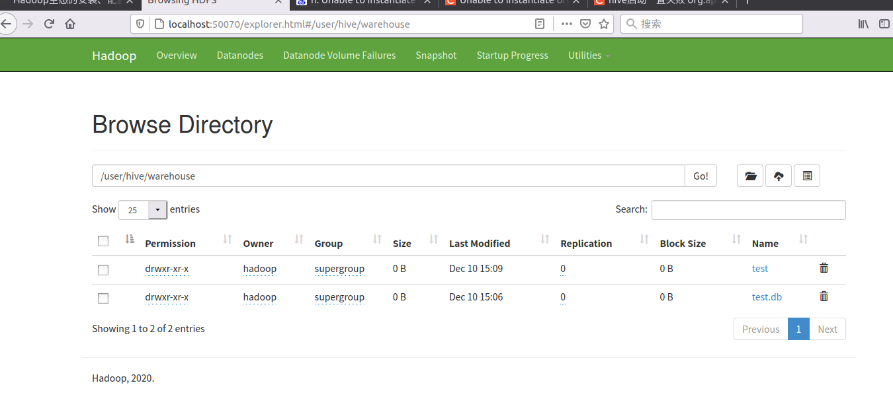Click the Dec 10 15:06 date cell
893x416 pixels.
coord(476,297)
